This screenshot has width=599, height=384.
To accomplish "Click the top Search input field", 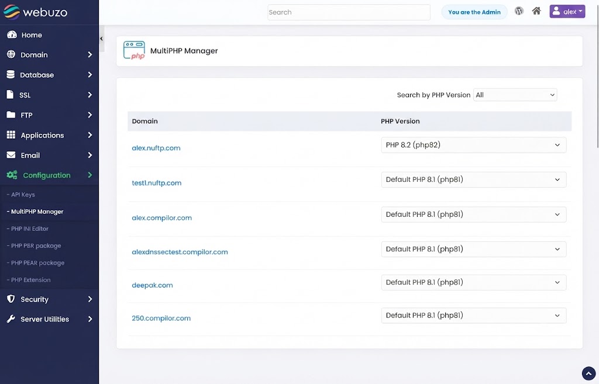I will (x=349, y=12).
